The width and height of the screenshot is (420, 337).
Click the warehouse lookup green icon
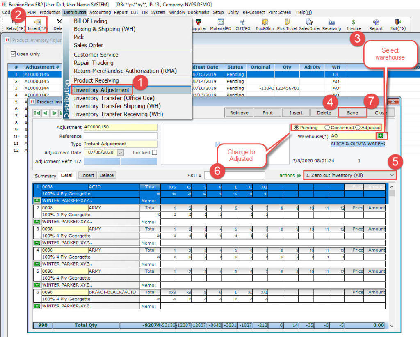381,135
